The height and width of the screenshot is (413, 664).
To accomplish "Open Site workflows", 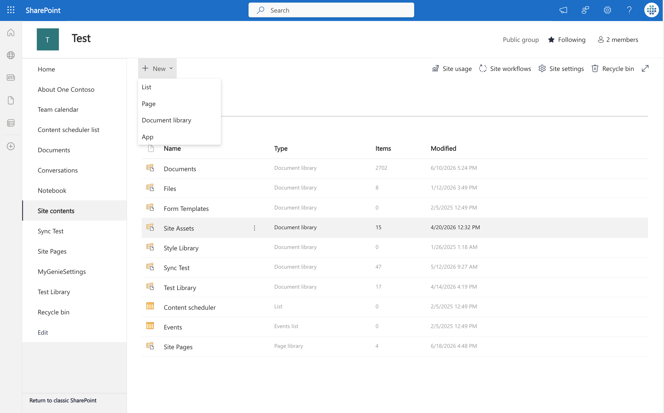I will (x=505, y=68).
